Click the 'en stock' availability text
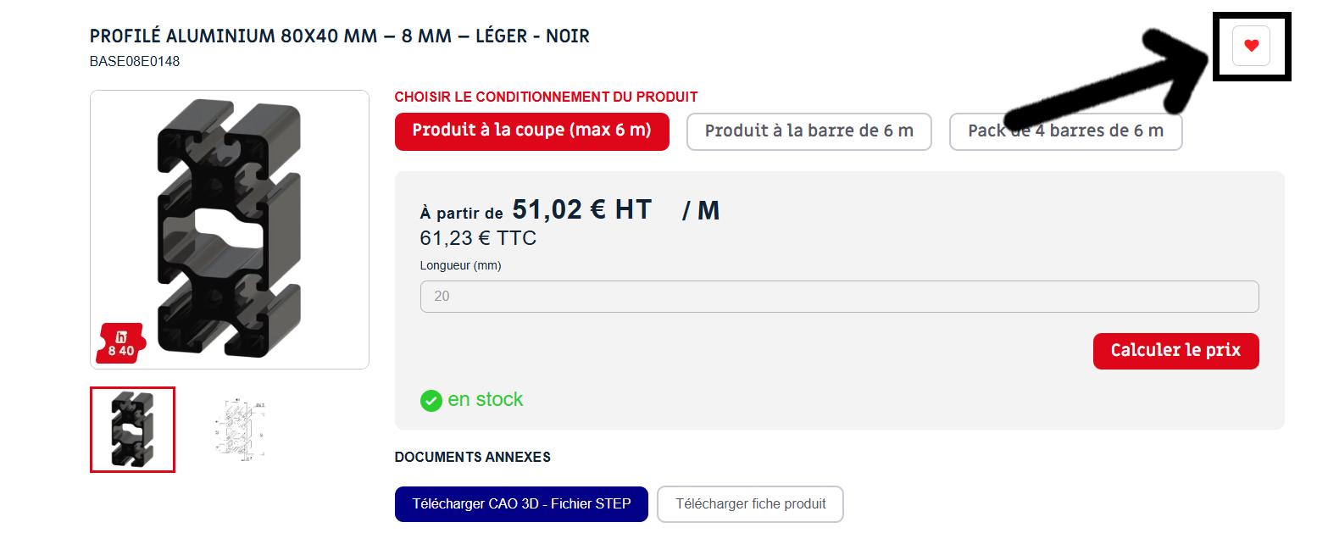Viewport: 1328px width, 539px height. (486, 399)
